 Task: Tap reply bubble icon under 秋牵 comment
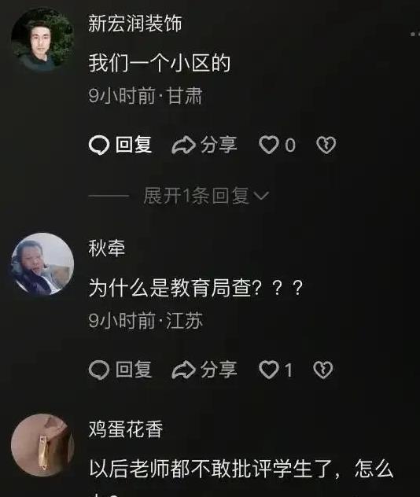tap(99, 370)
